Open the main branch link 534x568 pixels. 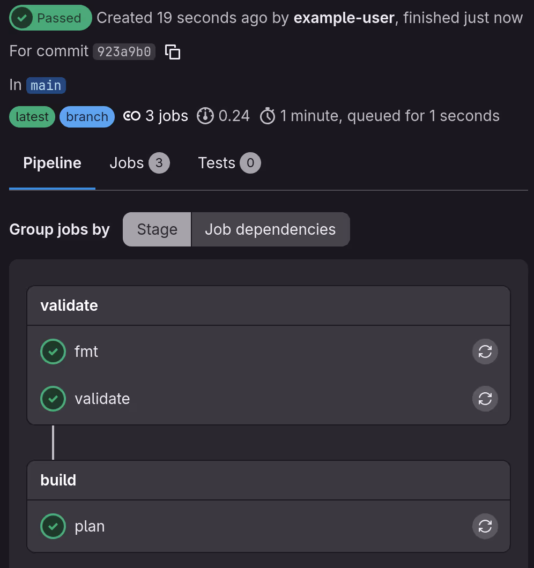tap(46, 85)
